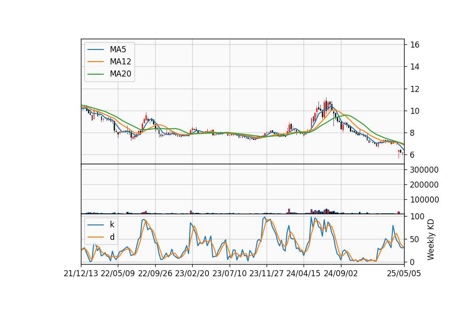Click the 24/09/02 date axis label
Image resolution: width=449 pixels, height=322 pixels.
pos(341,273)
